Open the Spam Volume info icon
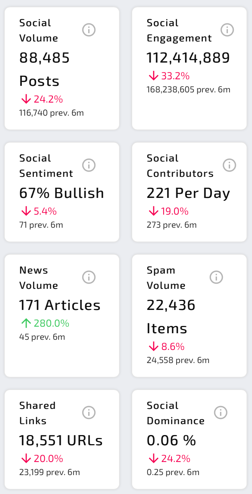Screen dimensions: 252x494 pyautogui.click(x=216, y=277)
